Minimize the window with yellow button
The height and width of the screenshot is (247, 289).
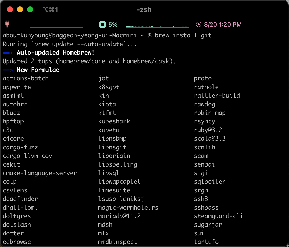[20, 9]
